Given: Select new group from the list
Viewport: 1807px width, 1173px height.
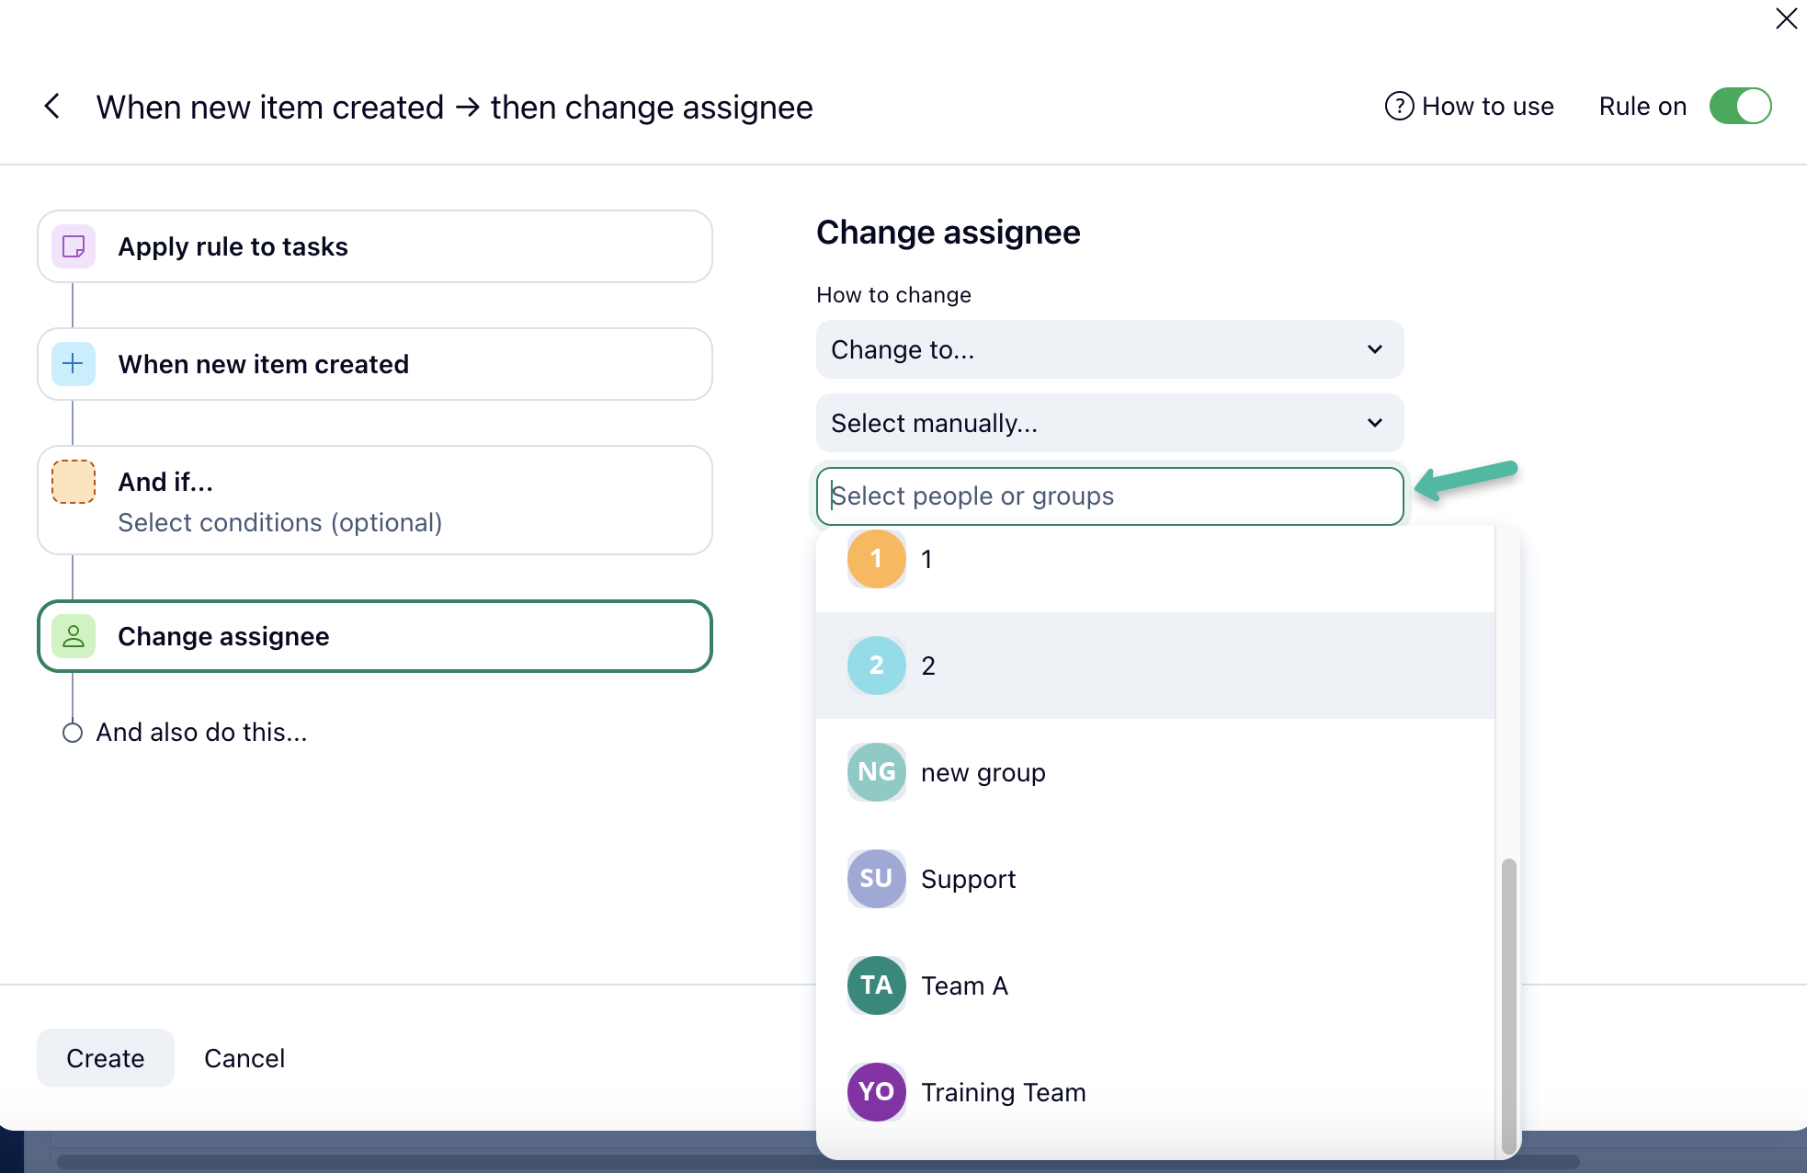Looking at the screenshot, I should coord(983,772).
